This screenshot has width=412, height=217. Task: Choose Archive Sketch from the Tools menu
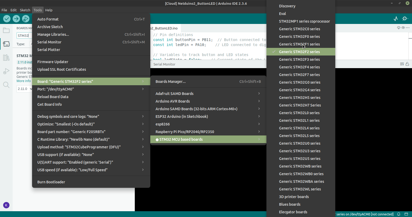91,27
